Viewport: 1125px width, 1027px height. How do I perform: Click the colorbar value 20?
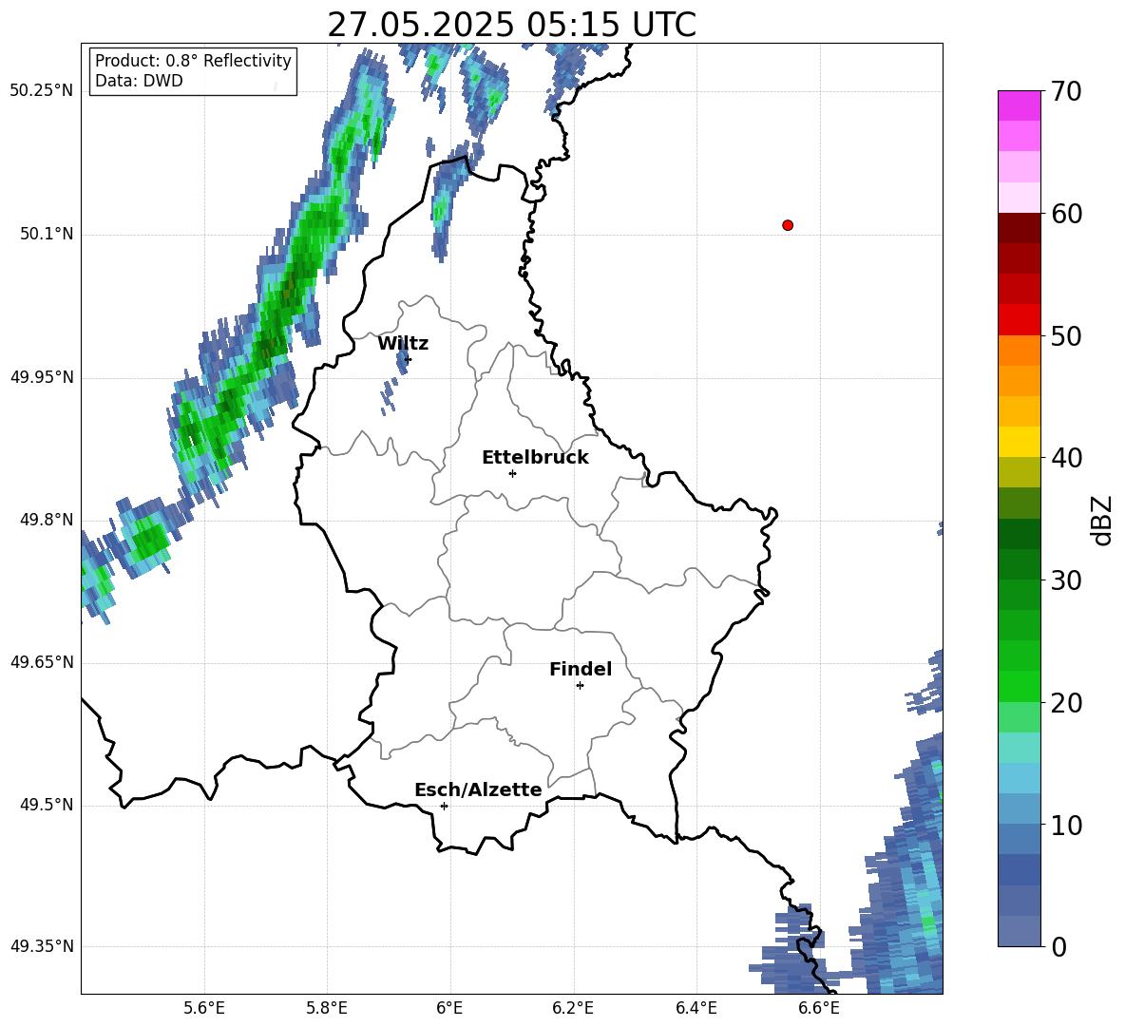pos(1066,703)
